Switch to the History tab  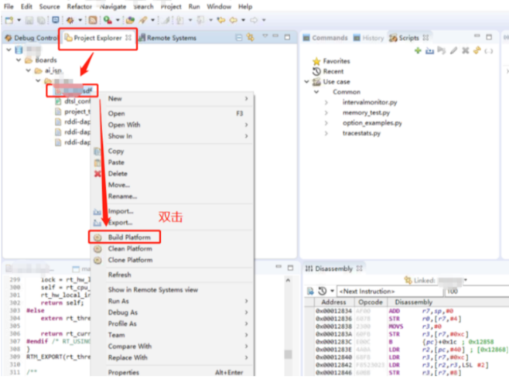[x=372, y=37]
